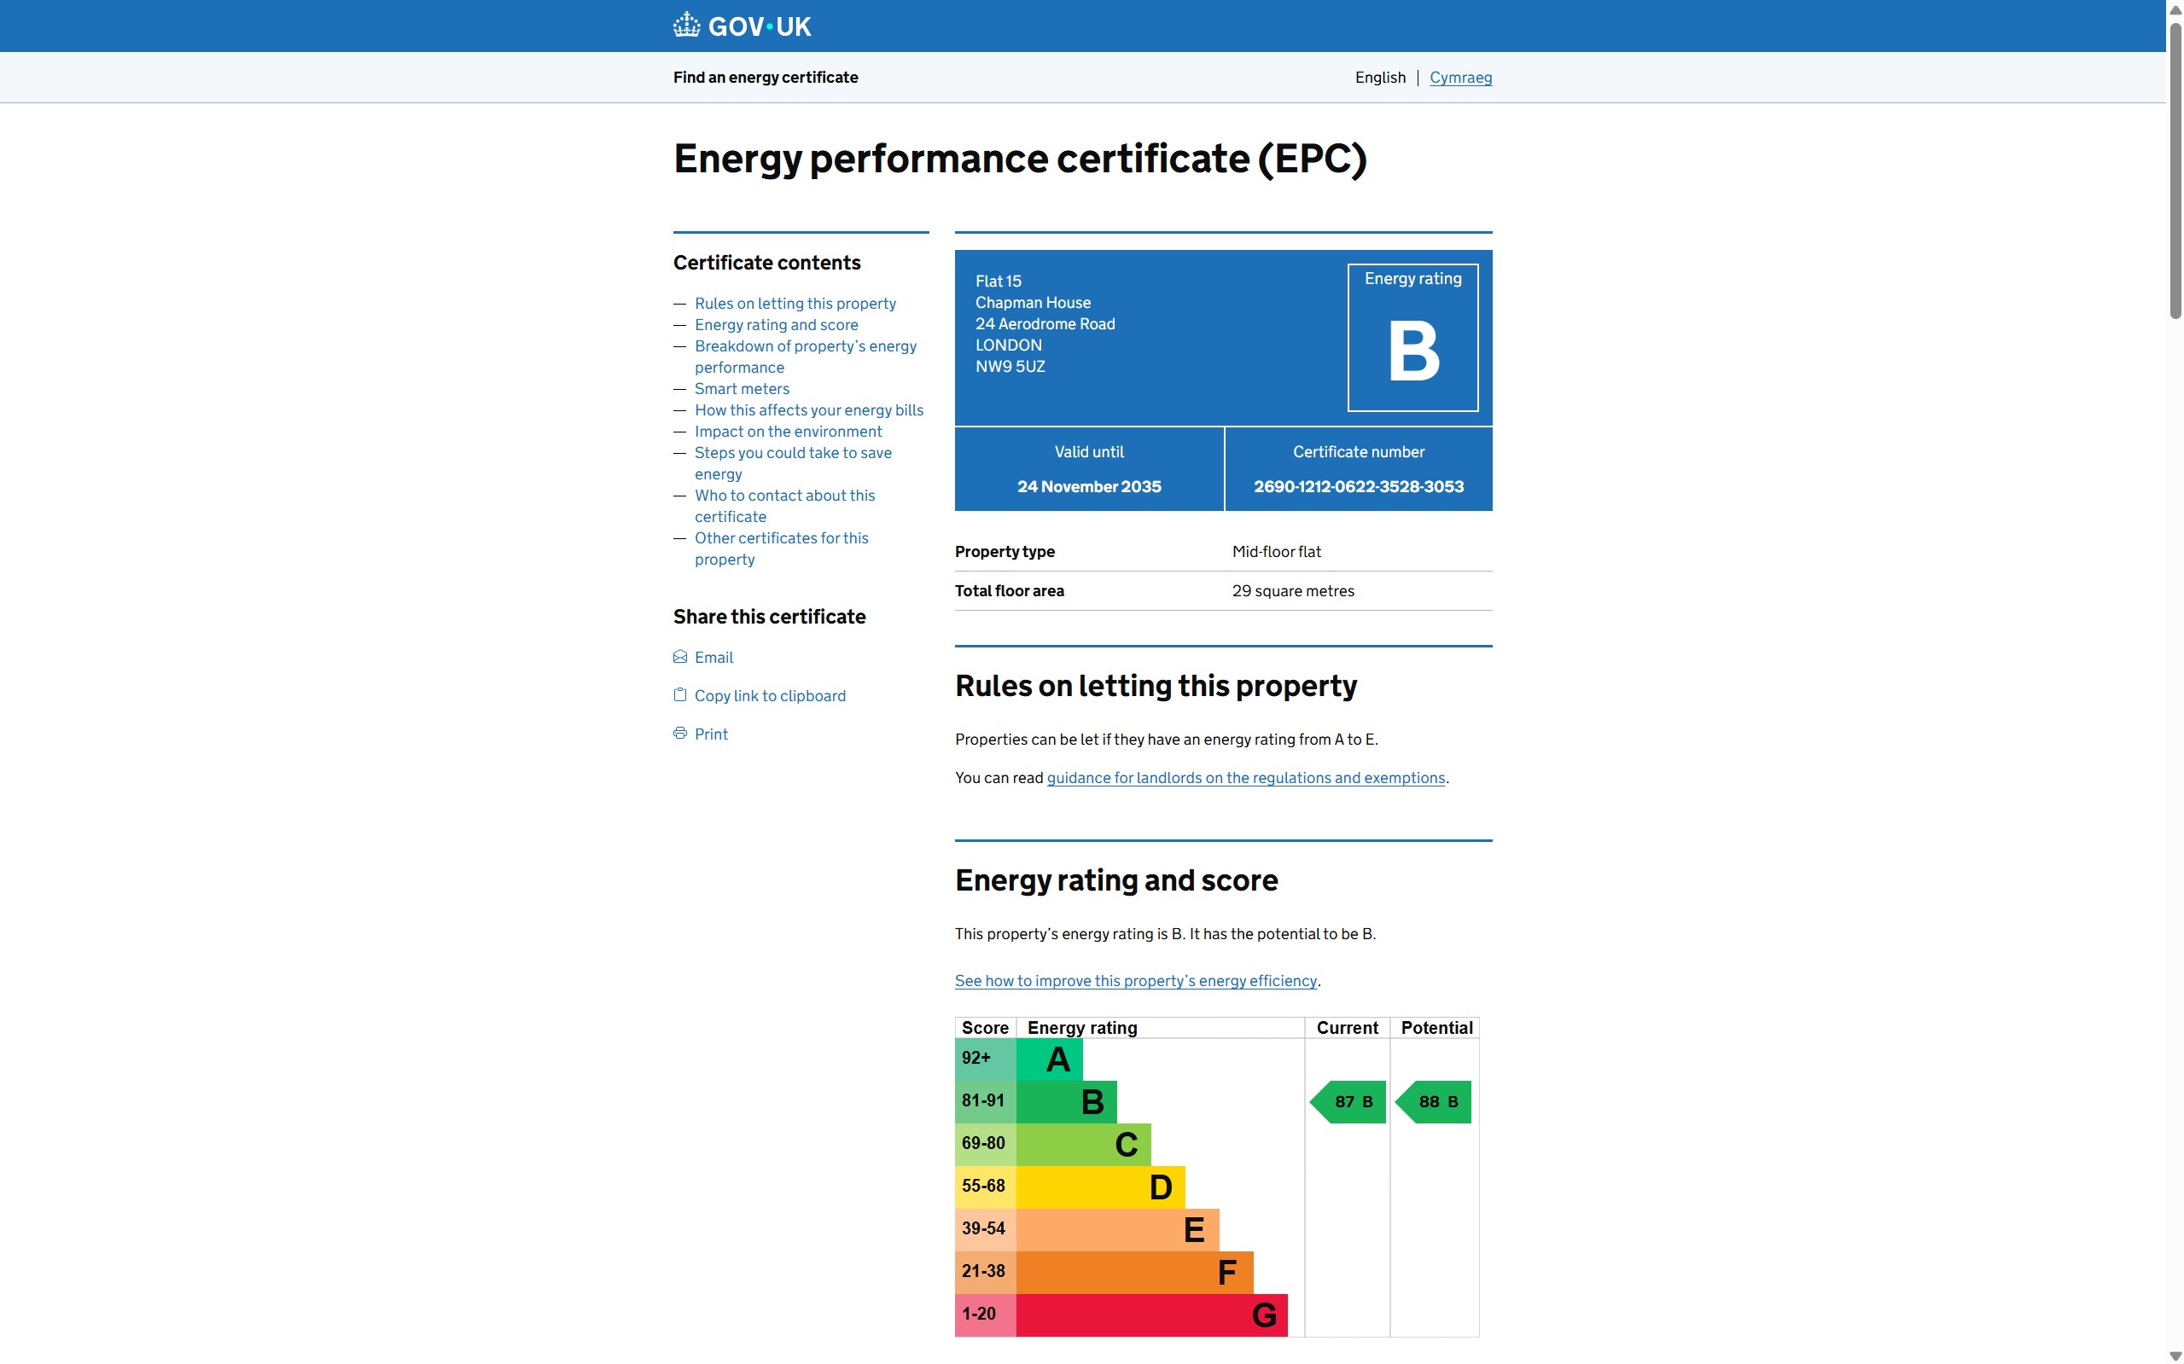Switch language to Cymraeg

pos(1460,78)
